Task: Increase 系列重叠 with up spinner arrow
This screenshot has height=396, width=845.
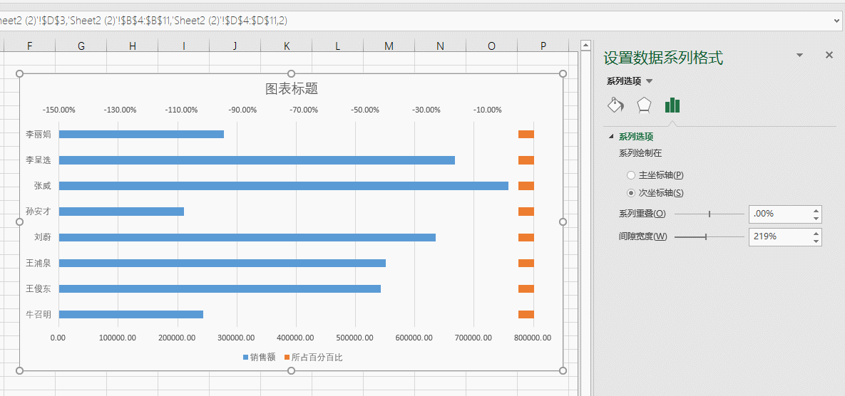Action: (816, 210)
